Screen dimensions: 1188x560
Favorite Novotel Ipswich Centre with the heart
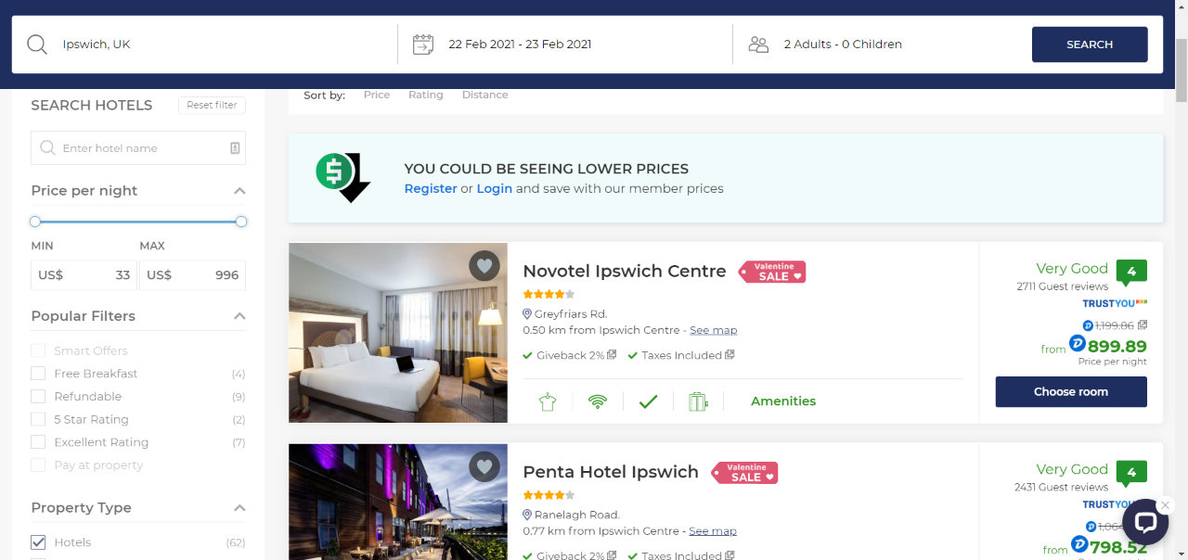(484, 266)
